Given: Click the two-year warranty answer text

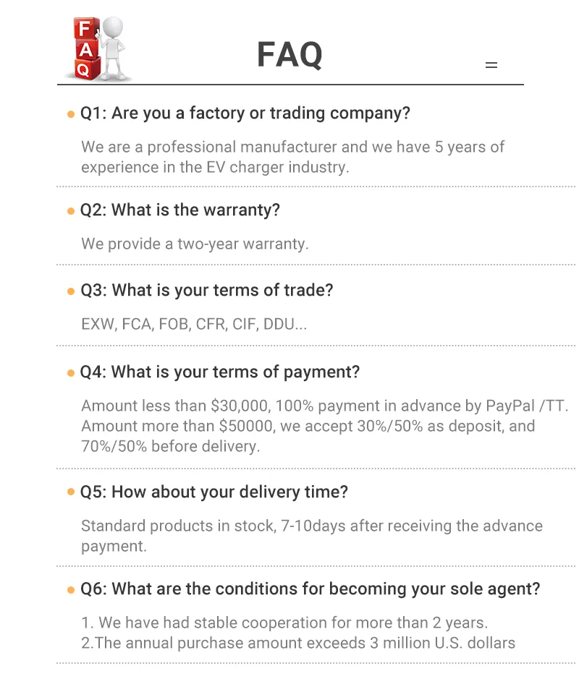Looking at the screenshot, I should [195, 244].
